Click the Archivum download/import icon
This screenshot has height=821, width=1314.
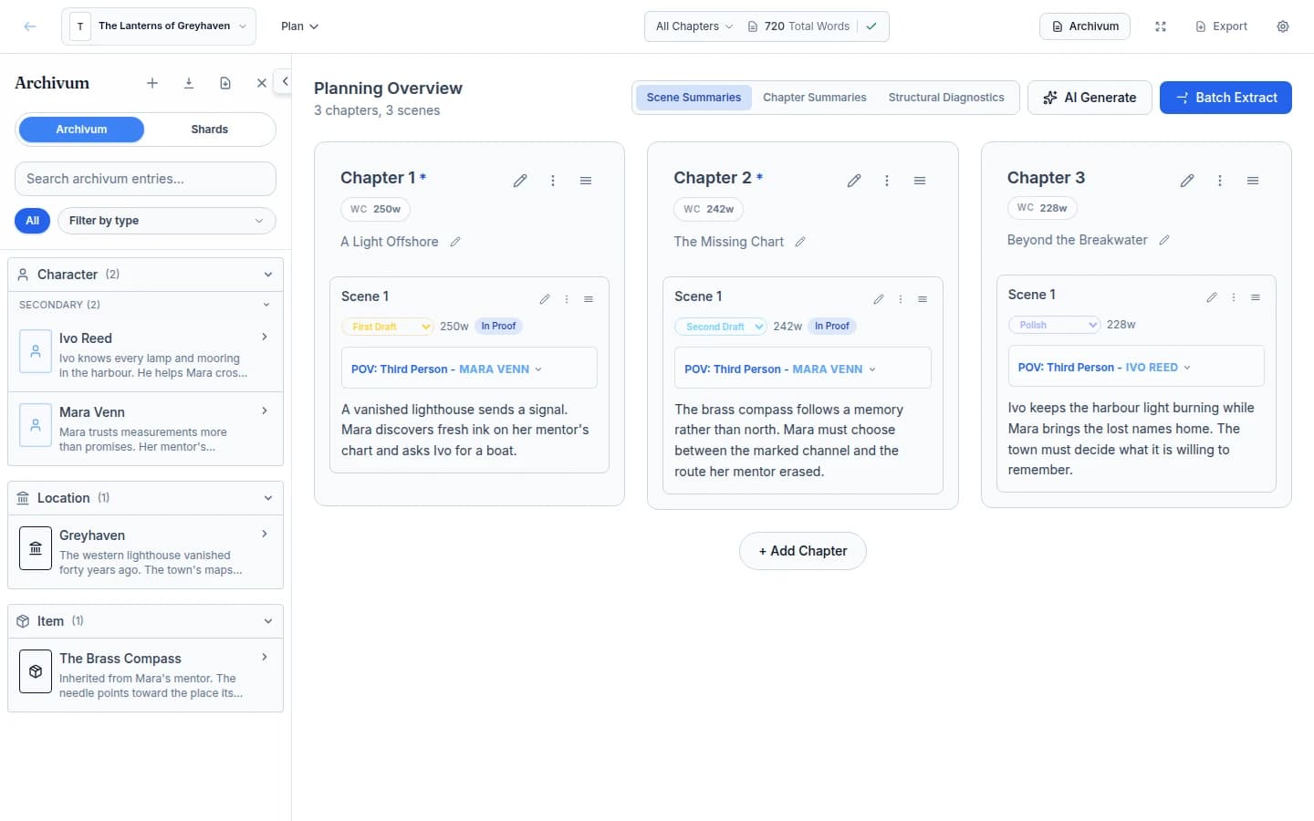189,83
